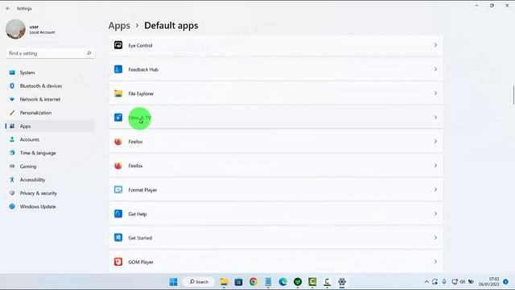Click the File Explorer folder icon in the list
Viewport: 515px width, 290px height.
pos(118,93)
